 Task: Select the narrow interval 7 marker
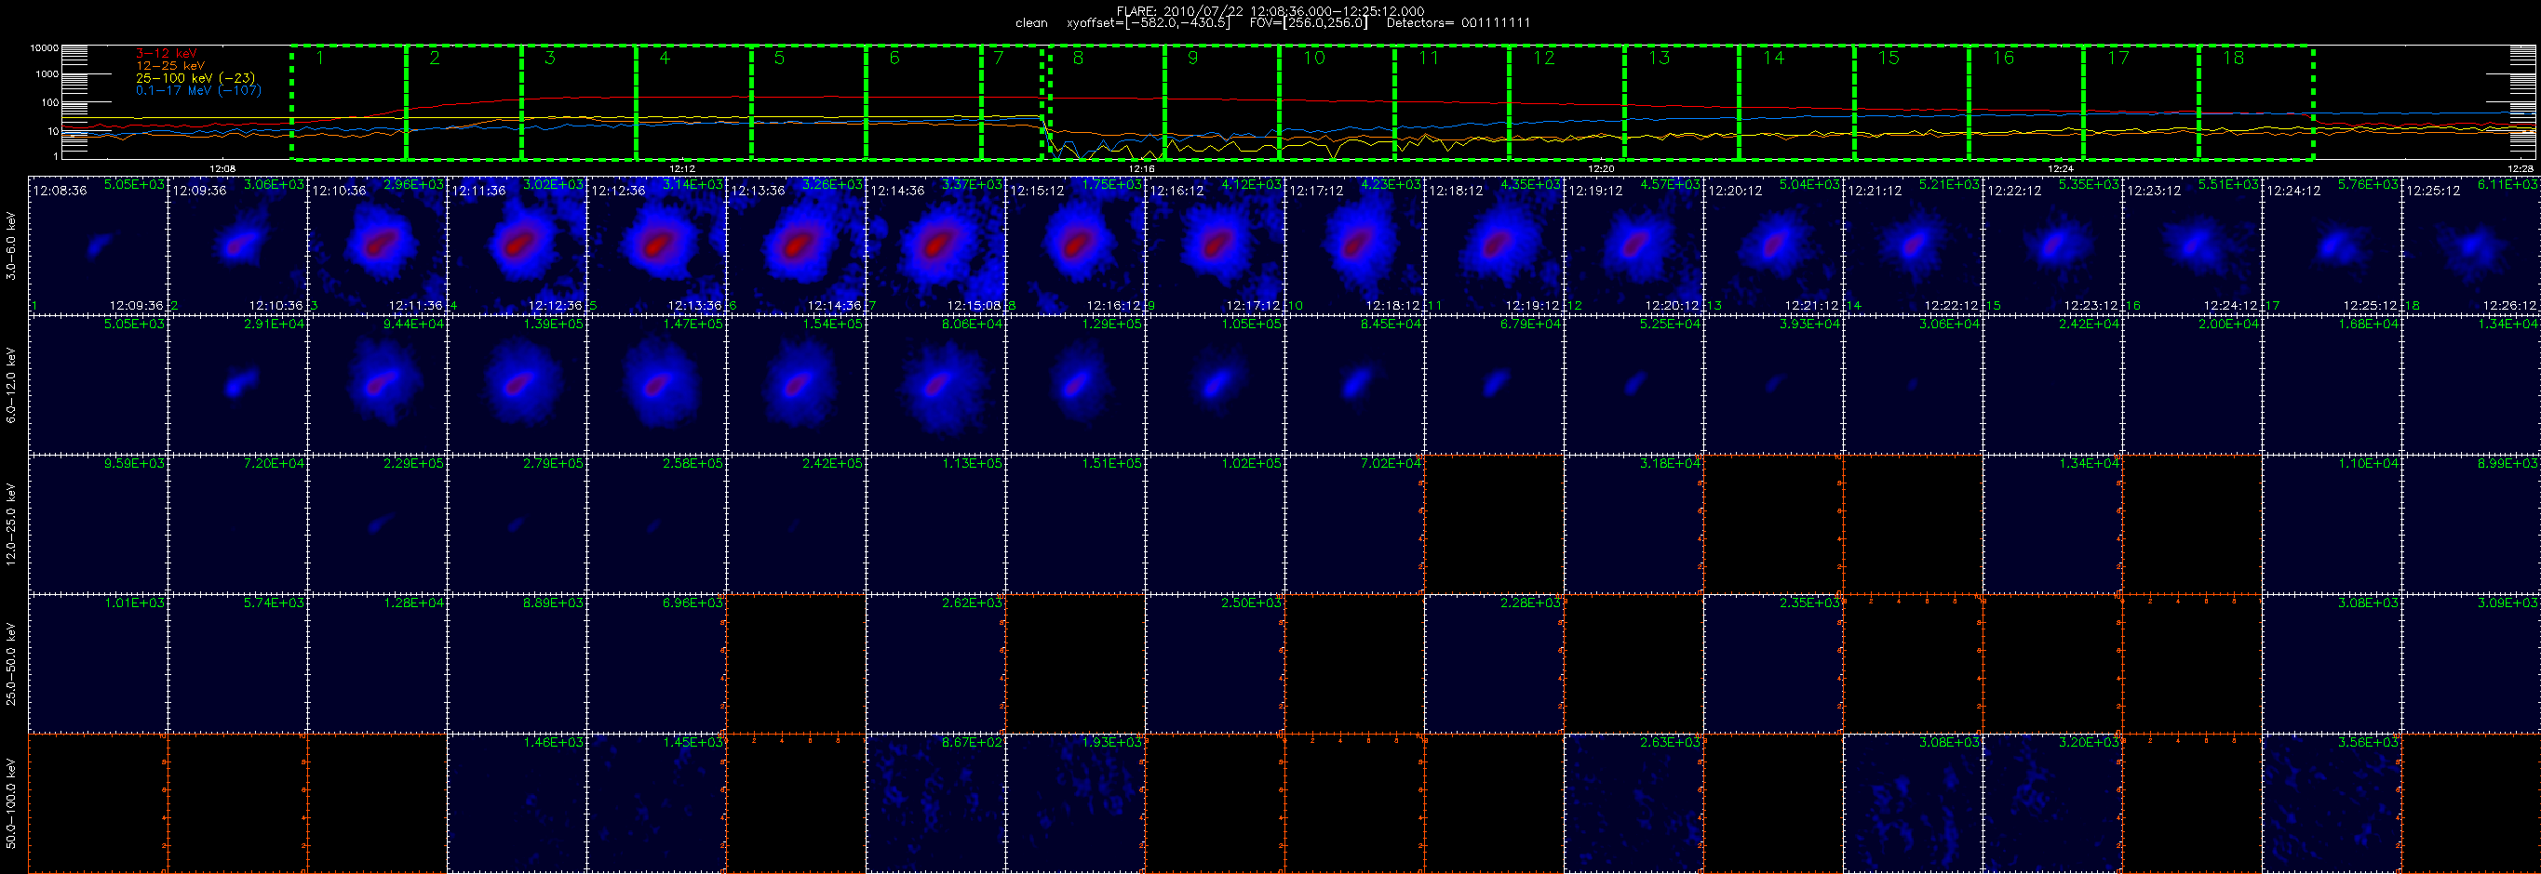click(x=1012, y=101)
